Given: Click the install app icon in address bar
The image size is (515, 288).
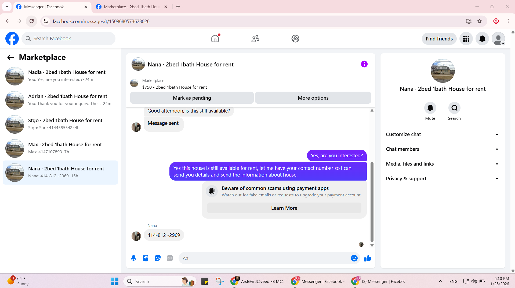Looking at the screenshot, I should 469,21.
